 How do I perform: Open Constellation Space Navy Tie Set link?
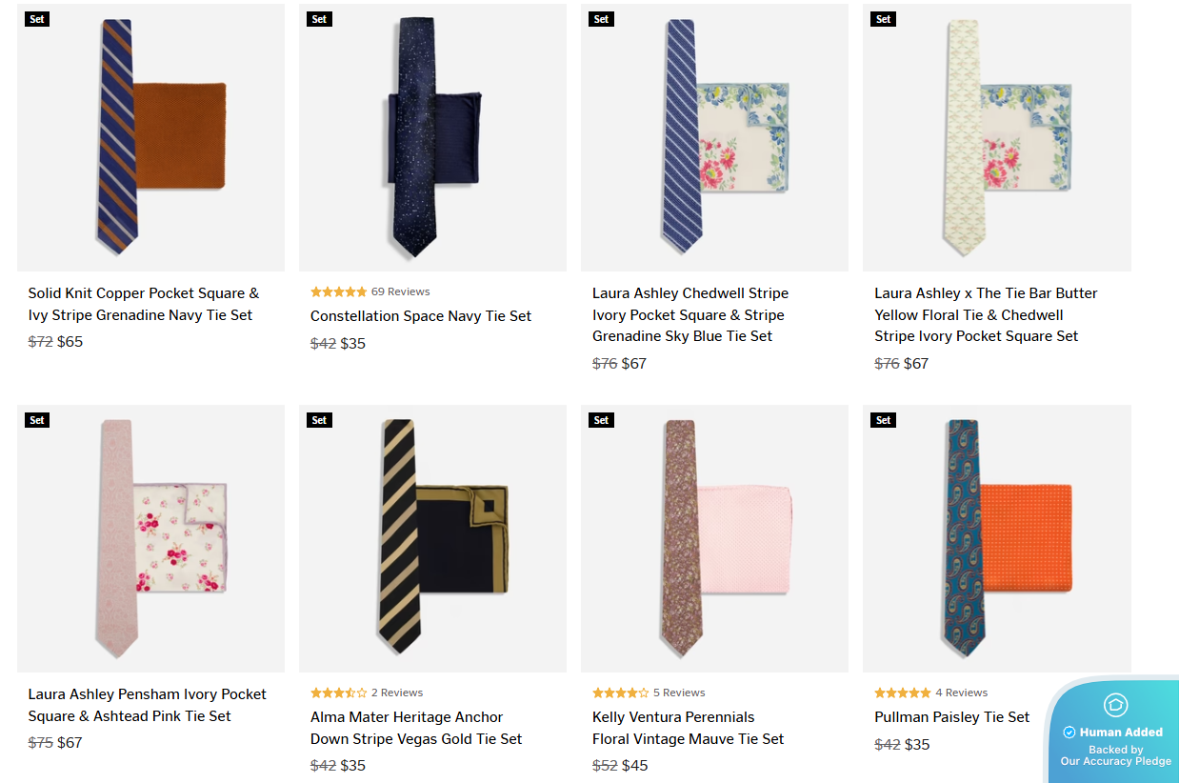(x=421, y=316)
